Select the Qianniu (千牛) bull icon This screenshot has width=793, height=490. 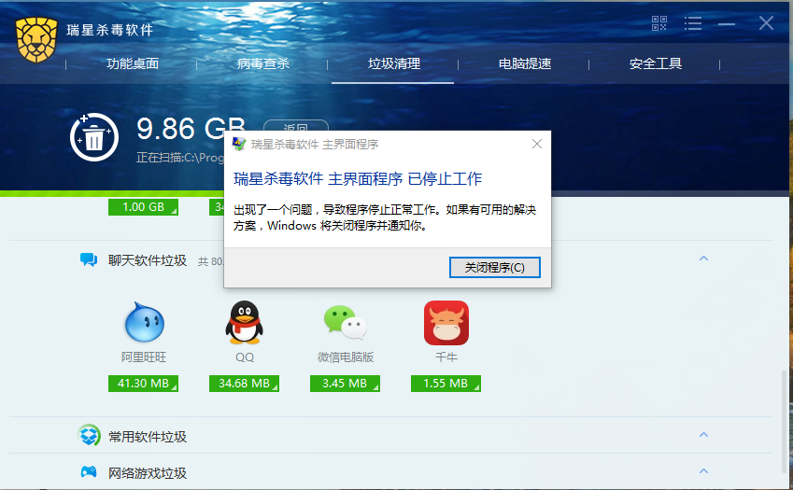point(446,323)
